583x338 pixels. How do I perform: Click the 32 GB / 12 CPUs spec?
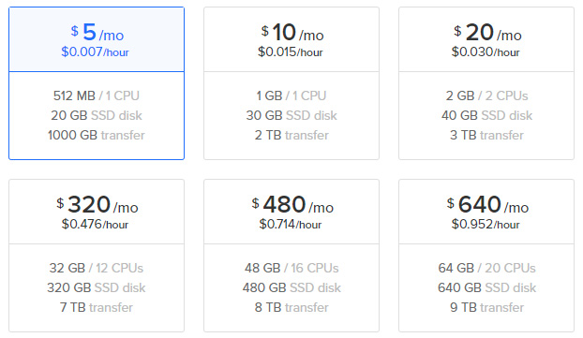pos(97,268)
